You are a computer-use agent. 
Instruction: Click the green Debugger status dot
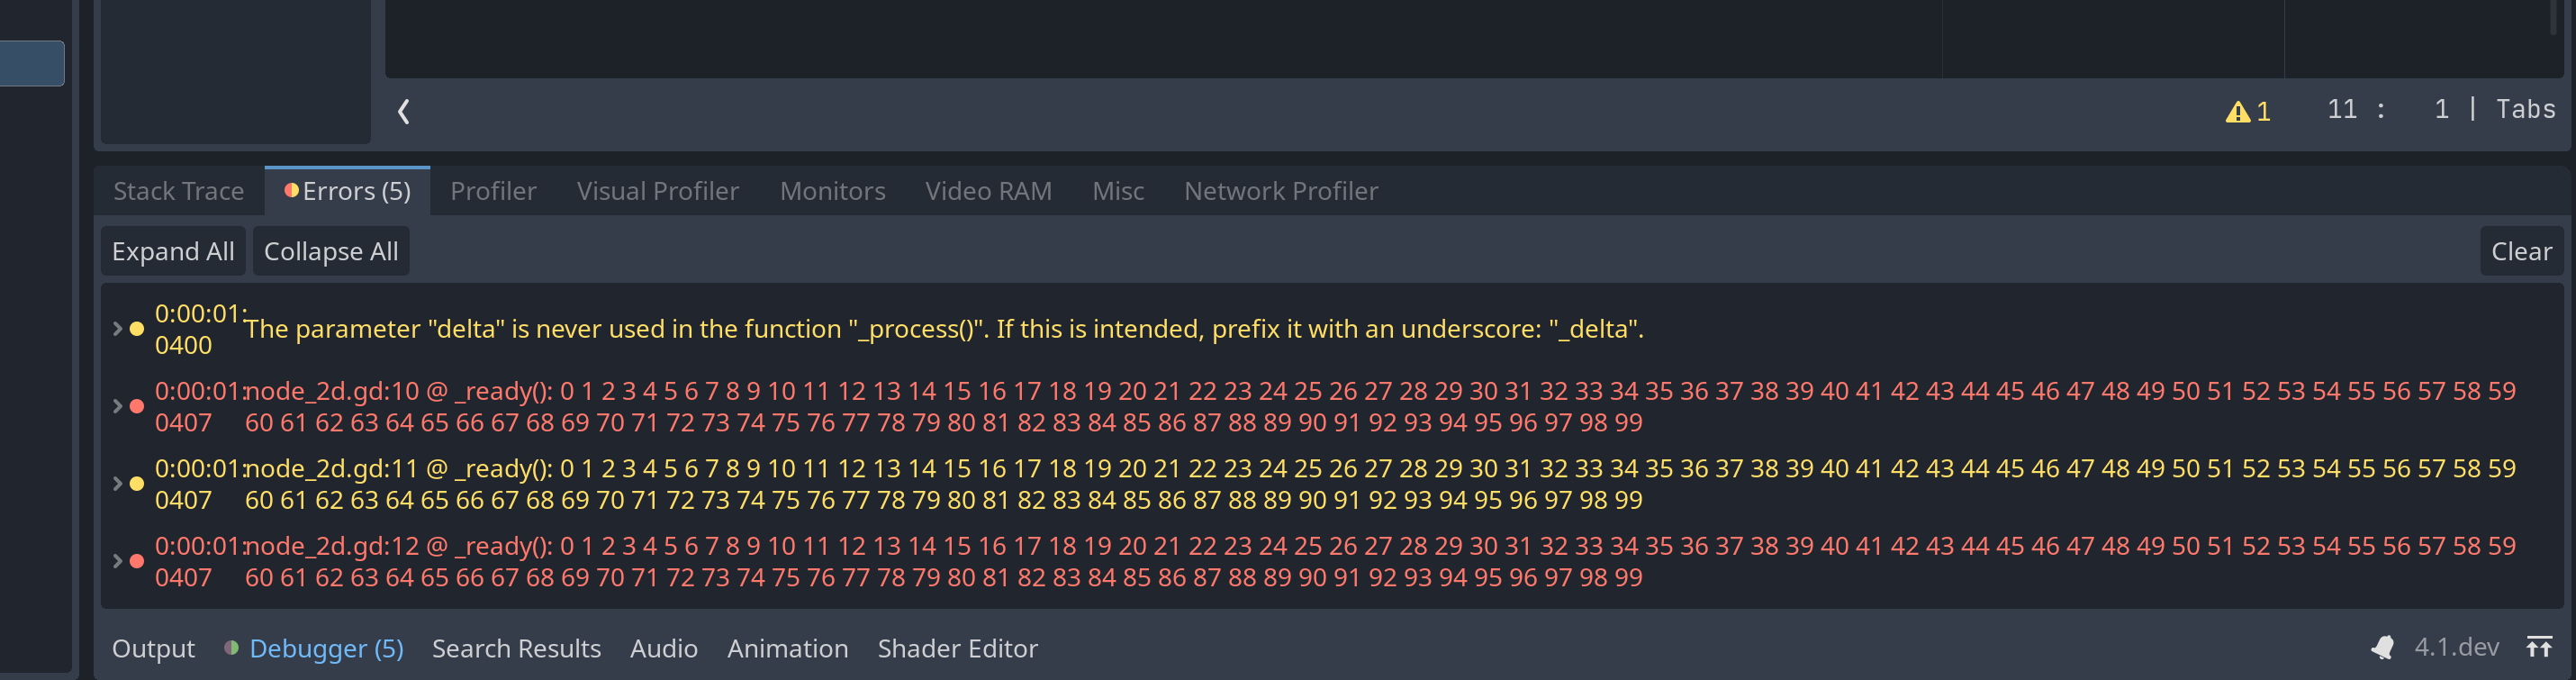232,647
